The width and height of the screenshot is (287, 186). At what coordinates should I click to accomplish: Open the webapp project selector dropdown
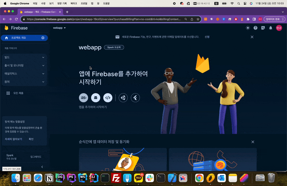click(x=59, y=28)
